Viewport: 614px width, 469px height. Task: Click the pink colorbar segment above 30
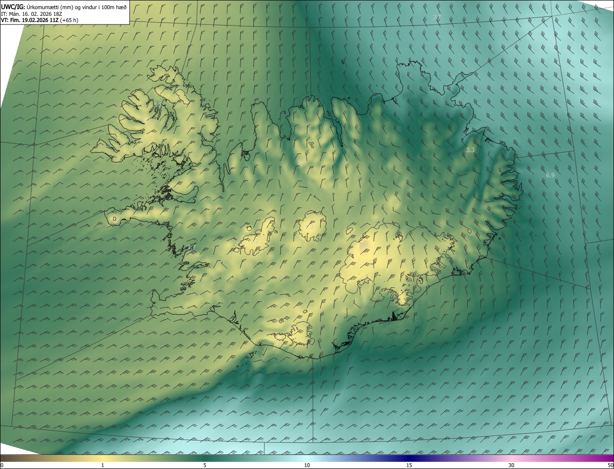coord(511,458)
